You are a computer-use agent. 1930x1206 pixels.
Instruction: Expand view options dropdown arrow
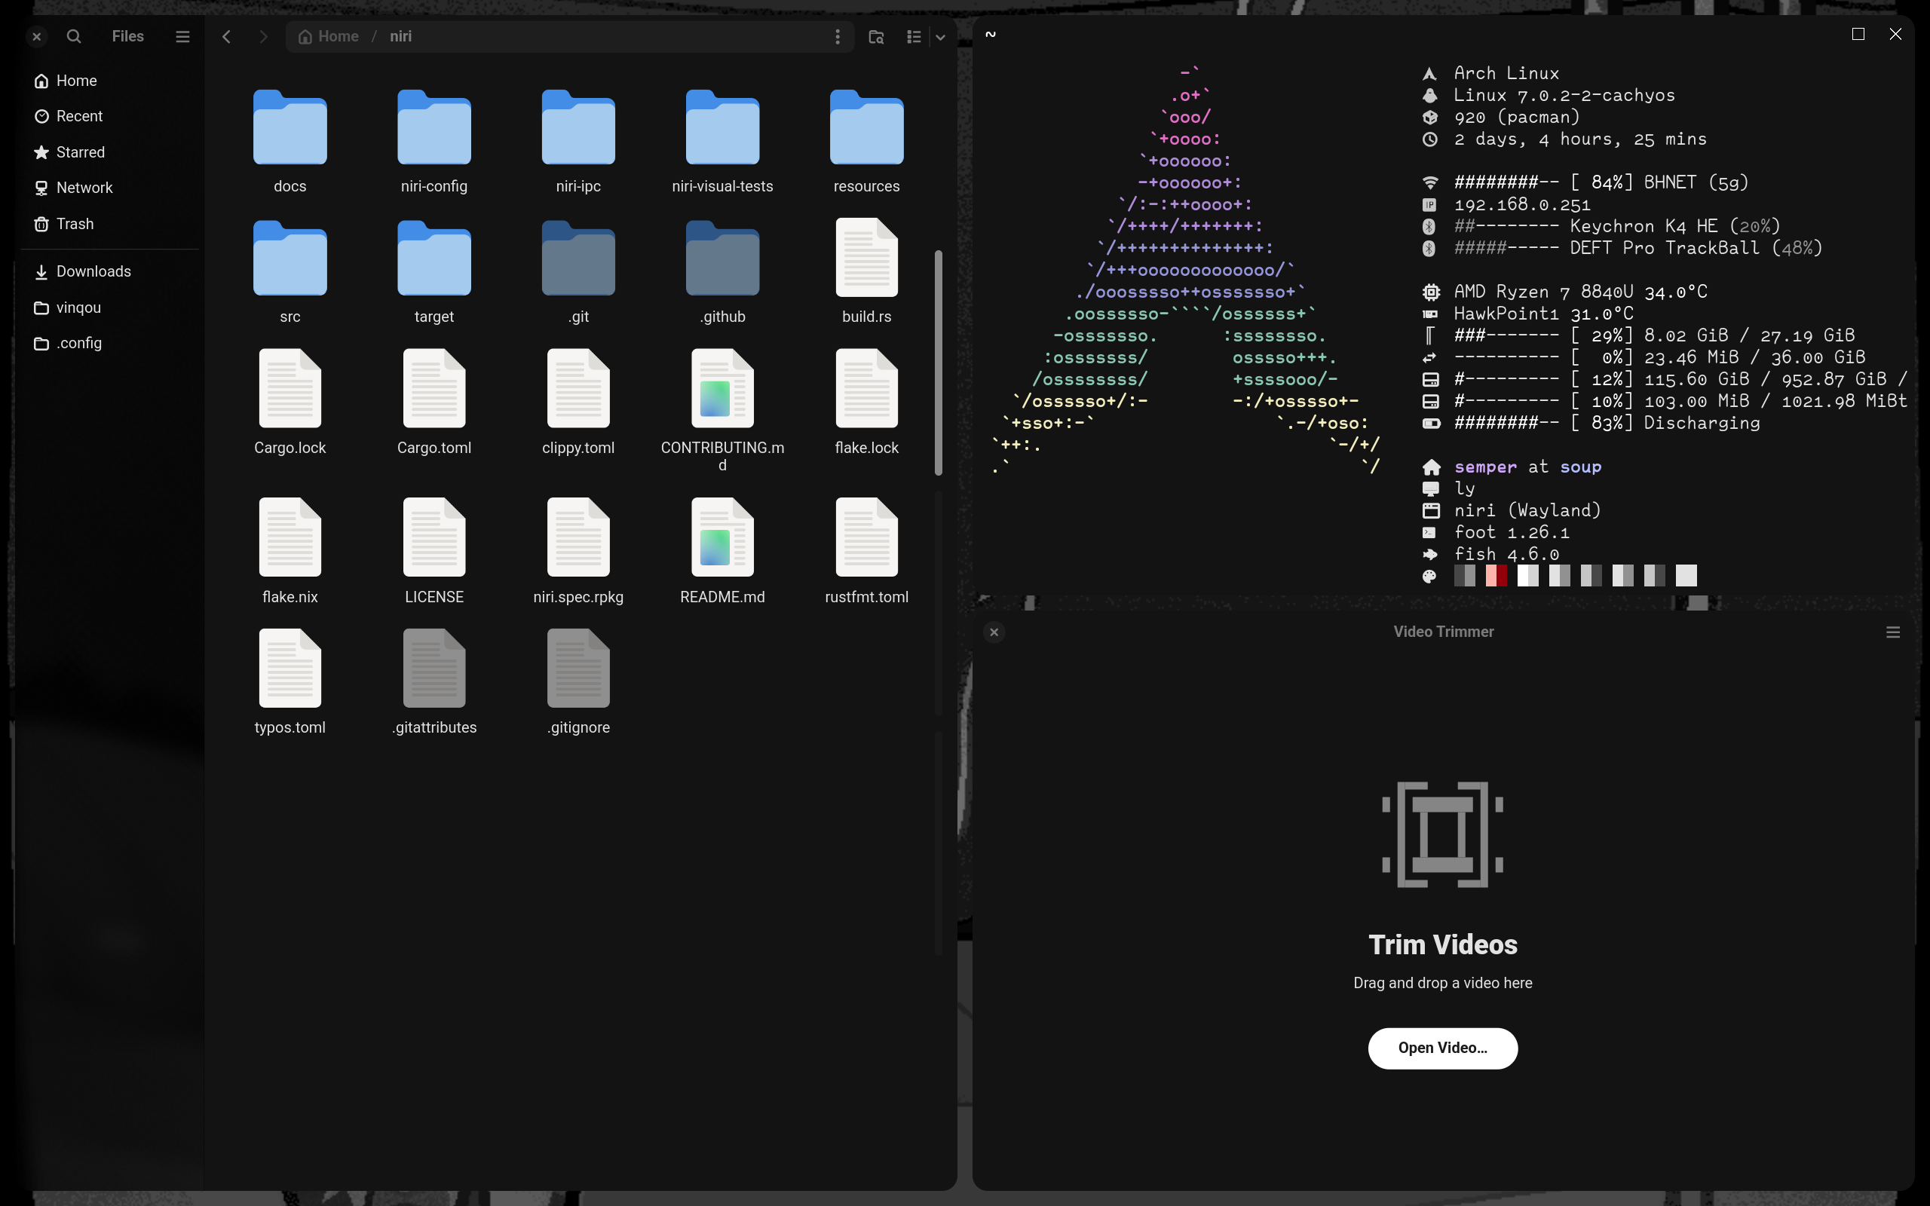(940, 37)
